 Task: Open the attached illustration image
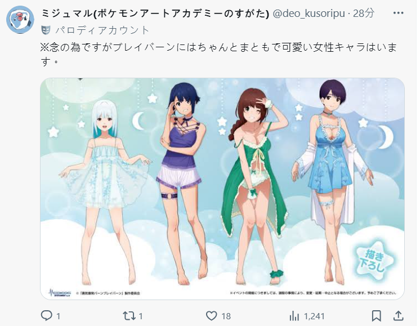[222, 189]
